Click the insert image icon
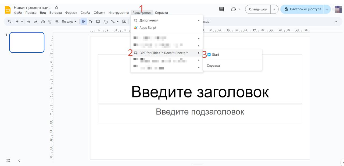The width and height of the screenshot is (344, 166). pyautogui.click(x=98, y=22)
